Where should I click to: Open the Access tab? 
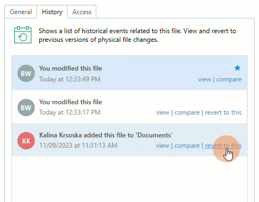coord(82,12)
